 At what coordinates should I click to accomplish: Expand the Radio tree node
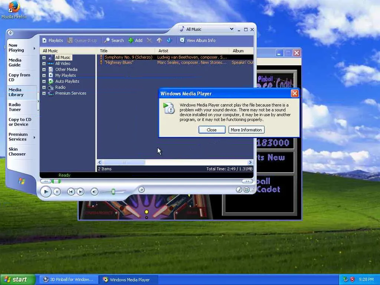[44, 87]
